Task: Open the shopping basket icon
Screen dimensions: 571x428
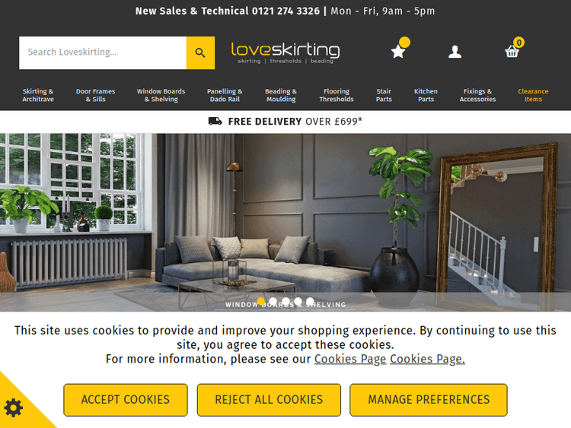Action: coord(512,51)
